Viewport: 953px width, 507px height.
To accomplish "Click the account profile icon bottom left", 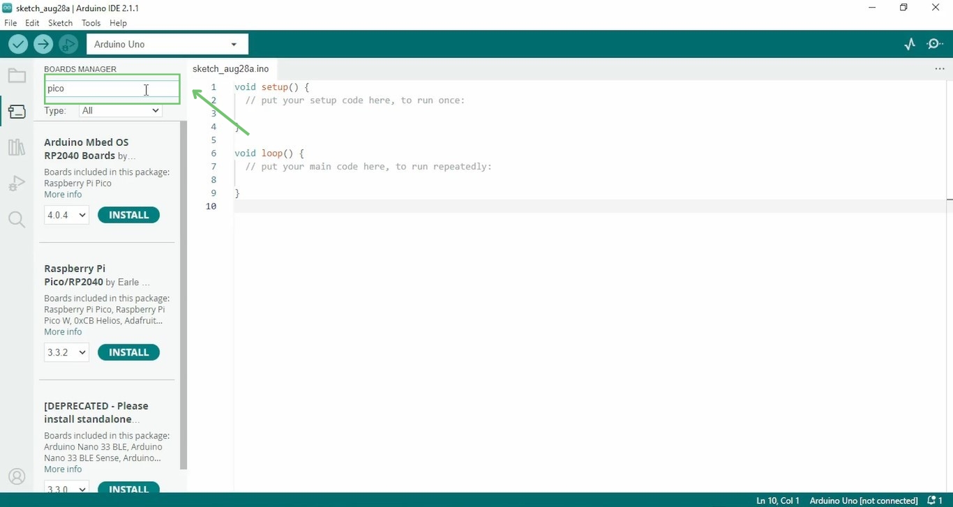I will click(16, 476).
